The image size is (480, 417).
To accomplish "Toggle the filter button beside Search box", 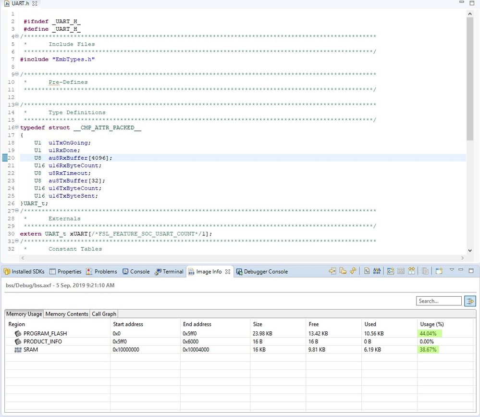I will pyautogui.click(x=469, y=301).
